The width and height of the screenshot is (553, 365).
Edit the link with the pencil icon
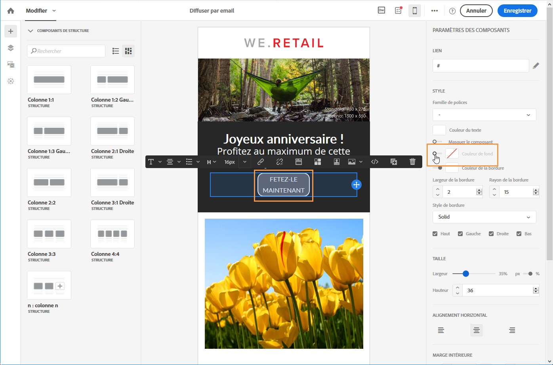536,66
